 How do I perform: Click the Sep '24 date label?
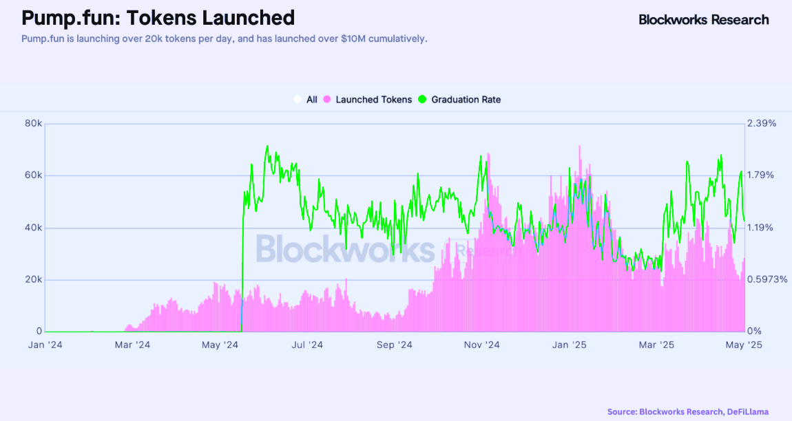click(395, 345)
